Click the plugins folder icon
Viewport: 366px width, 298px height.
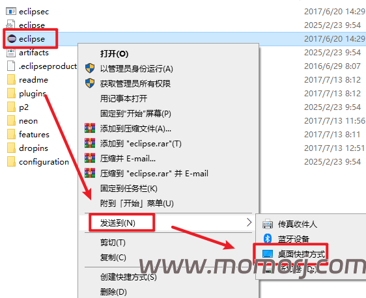click(11, 94)
